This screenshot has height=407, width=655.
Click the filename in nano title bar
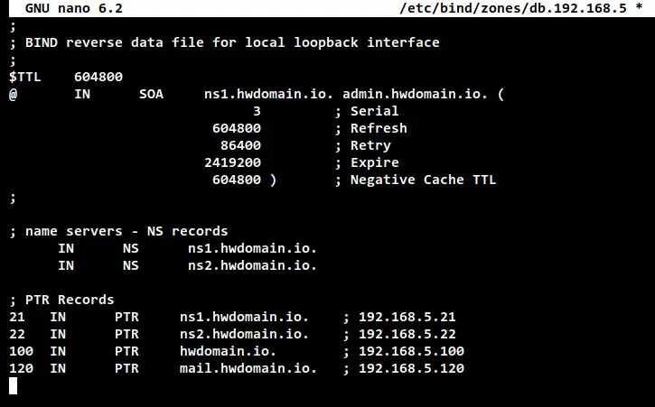(513, 8)
